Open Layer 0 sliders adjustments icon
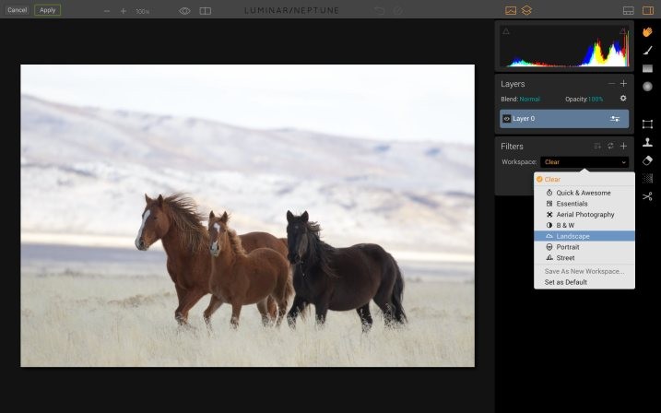This screenshot has height=413, width=661. point(615,119)
